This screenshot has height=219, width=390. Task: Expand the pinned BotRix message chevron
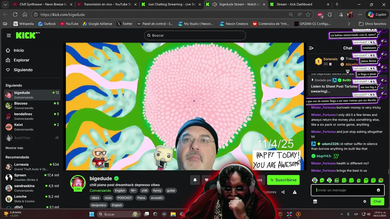(382, 88)
